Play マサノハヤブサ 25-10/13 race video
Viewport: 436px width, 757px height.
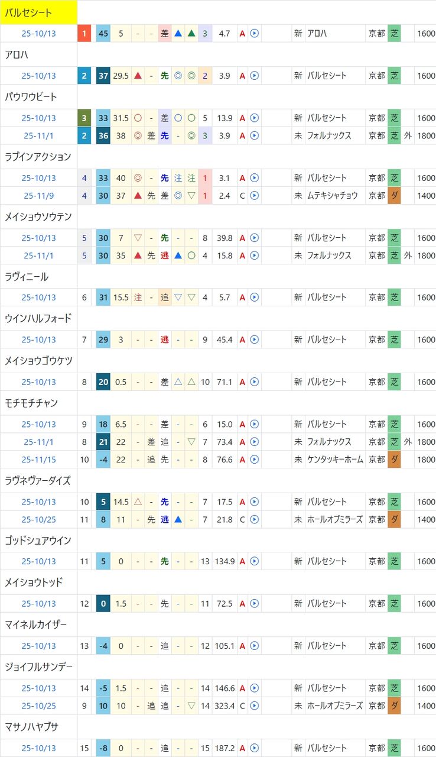click(x=255, y=748)
